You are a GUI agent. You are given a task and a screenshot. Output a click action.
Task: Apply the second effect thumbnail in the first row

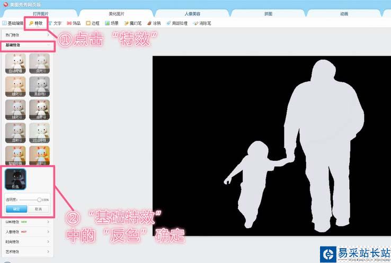tap(39, 64)
